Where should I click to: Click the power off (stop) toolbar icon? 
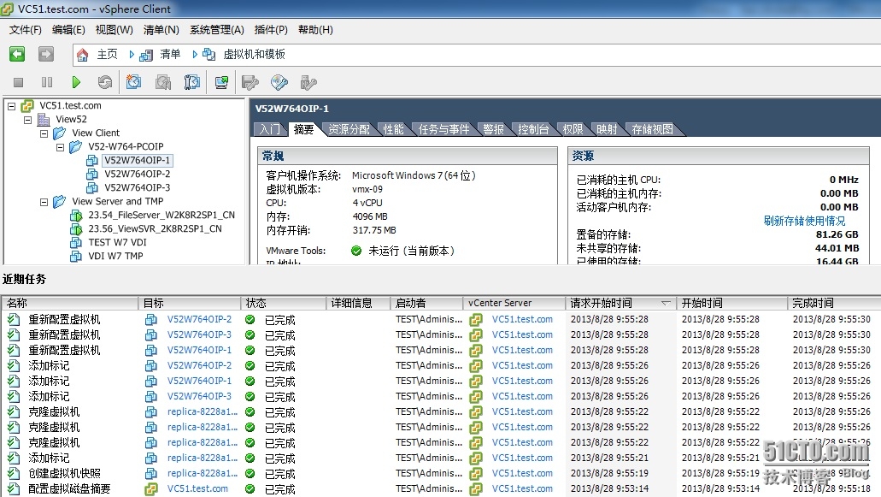[x=19, y=83]
